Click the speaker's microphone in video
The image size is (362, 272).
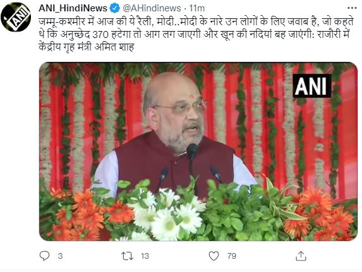(192, 151)
